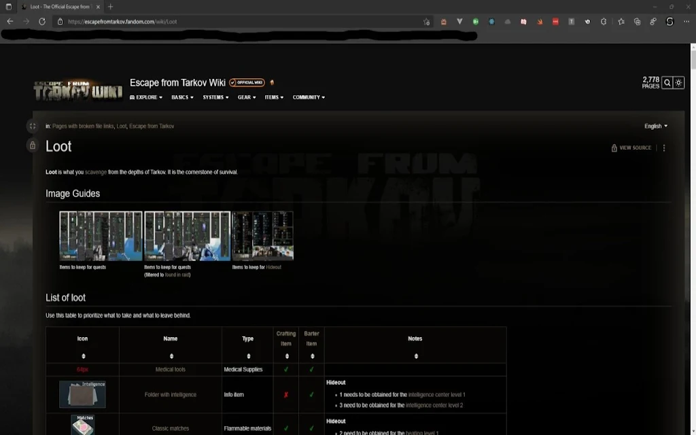Expand the Systems menu
The height and width of the screenshot is (435, 696).
215,97
